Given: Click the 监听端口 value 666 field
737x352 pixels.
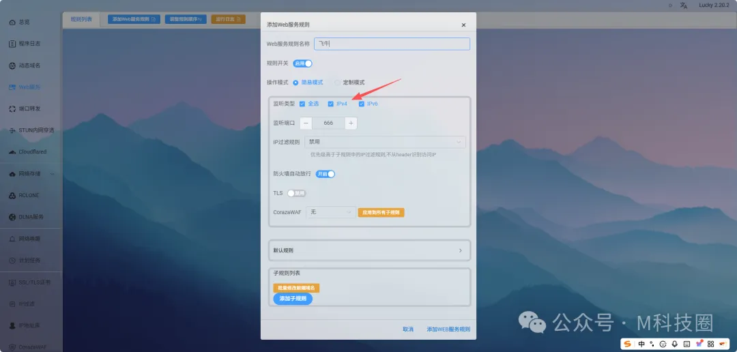Looking at the screenshot, I should 328,123.
